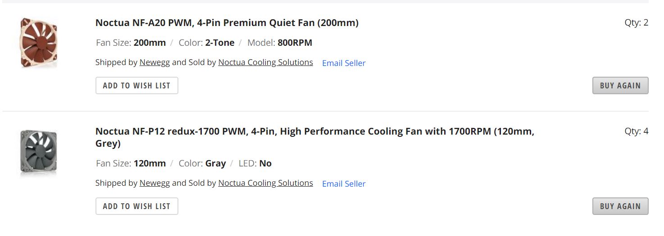
Task: Click the Color Gray spec text
Action: (x=202, y=164)
